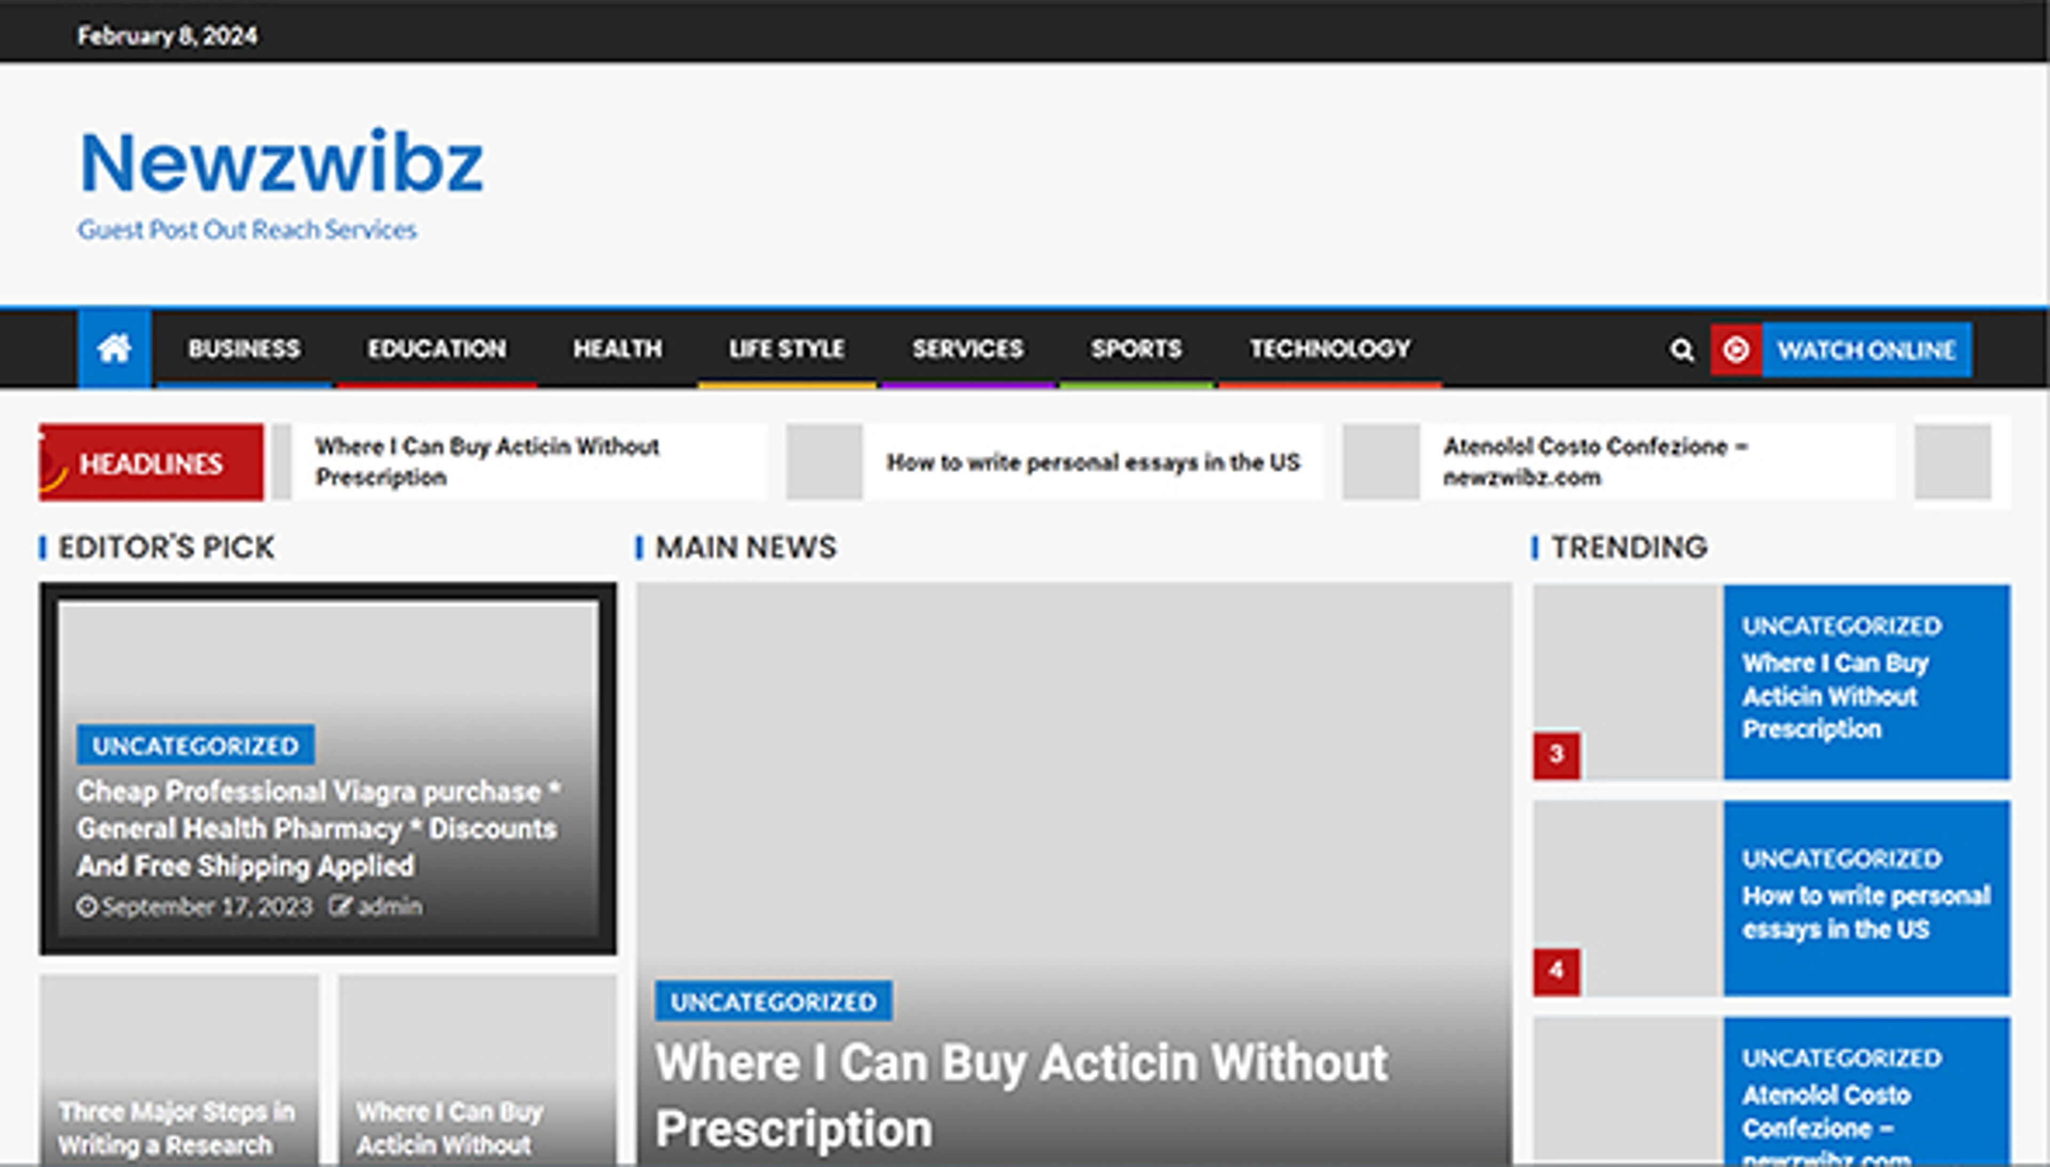Open the Health section
2050x1167 pixels.
pyautogui.click(x=618, y=349)
